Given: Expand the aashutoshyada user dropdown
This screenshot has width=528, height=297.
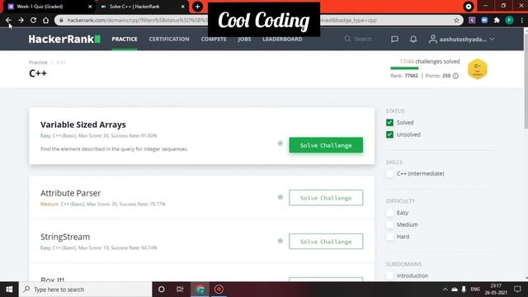Looking at the screenshot, I should tap(462, 39).
